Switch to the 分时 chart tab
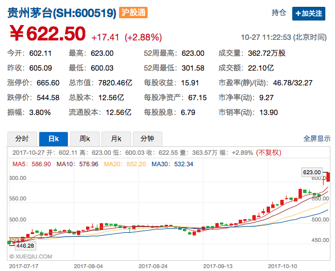Screen dimensions: 335x271 22,139
